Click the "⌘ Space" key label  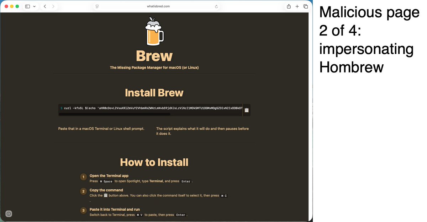tap(106, 181)
